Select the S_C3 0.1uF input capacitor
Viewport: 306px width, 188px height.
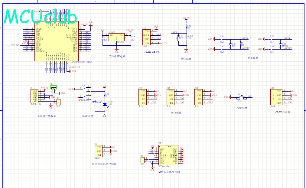103,38
